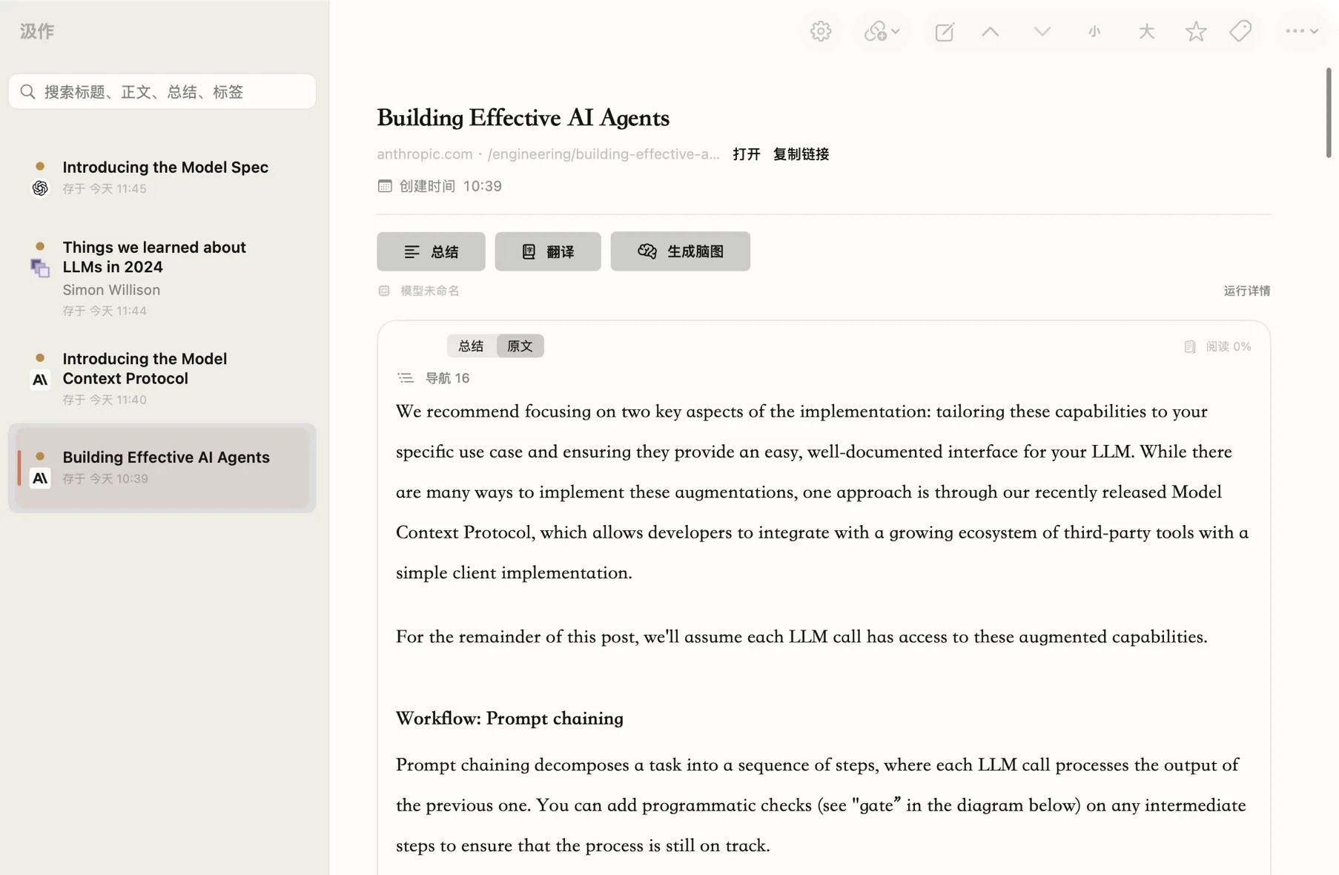Click 复制链接 to copy the link
The image size is (1339, 875).
(801, 154)
